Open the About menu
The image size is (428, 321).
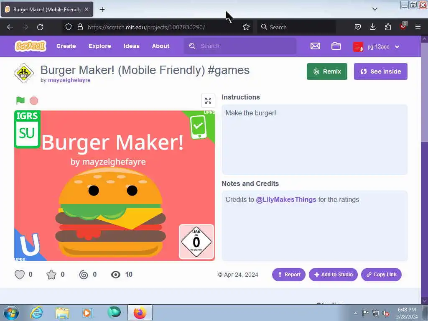click(x=161, y=46)
